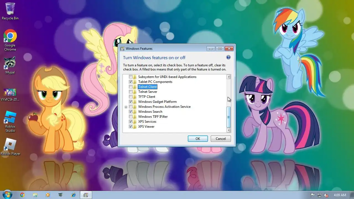This screenshot has width=354, height=199.
Task: Open the Recycle Bin desktop icon
Action: (x=10, y=11)
